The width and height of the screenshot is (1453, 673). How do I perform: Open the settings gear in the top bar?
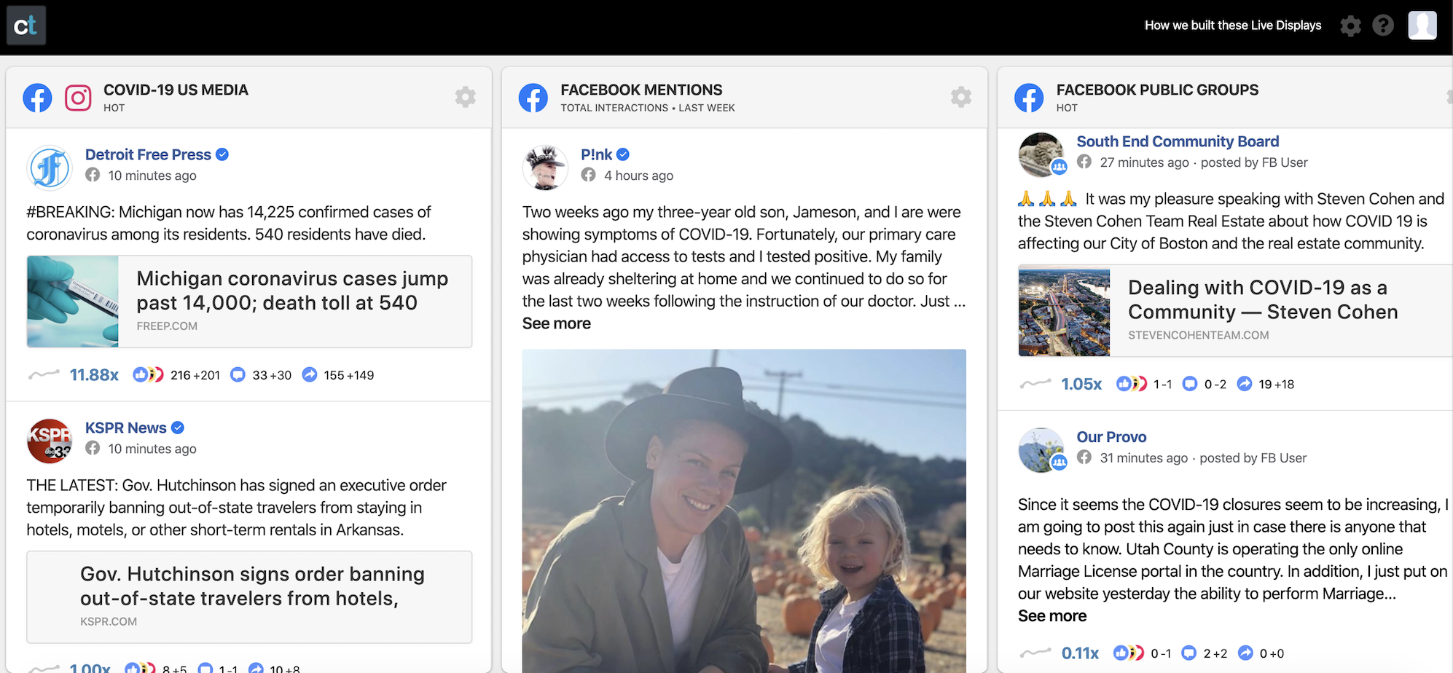pyautogui.click(x=1350, y=25)
